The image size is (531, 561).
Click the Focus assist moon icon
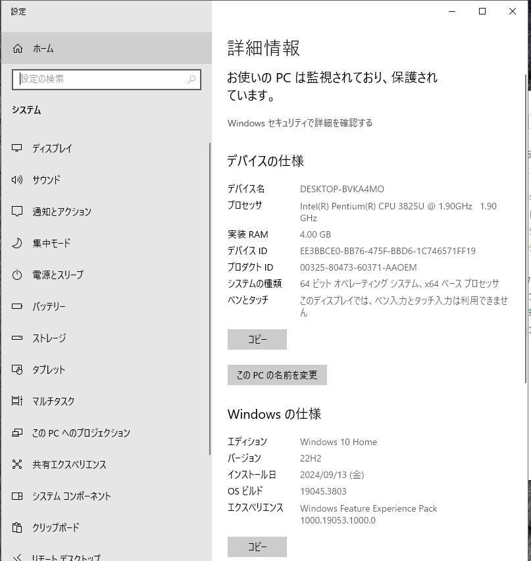point(17,243)
